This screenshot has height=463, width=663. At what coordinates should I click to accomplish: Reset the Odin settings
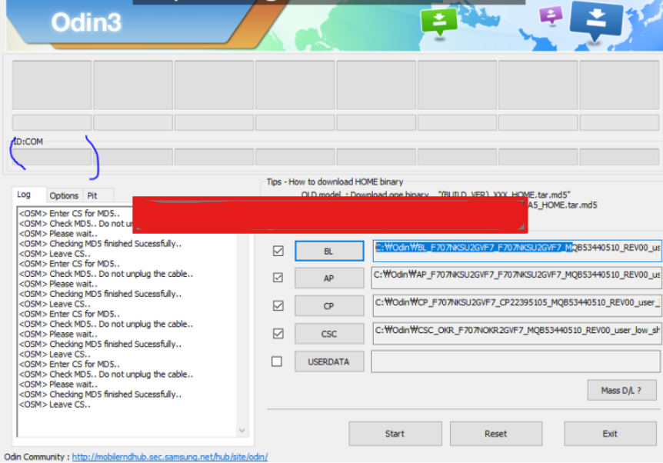coord(495,434)
